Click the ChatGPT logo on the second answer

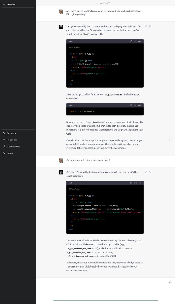point(61,172)
